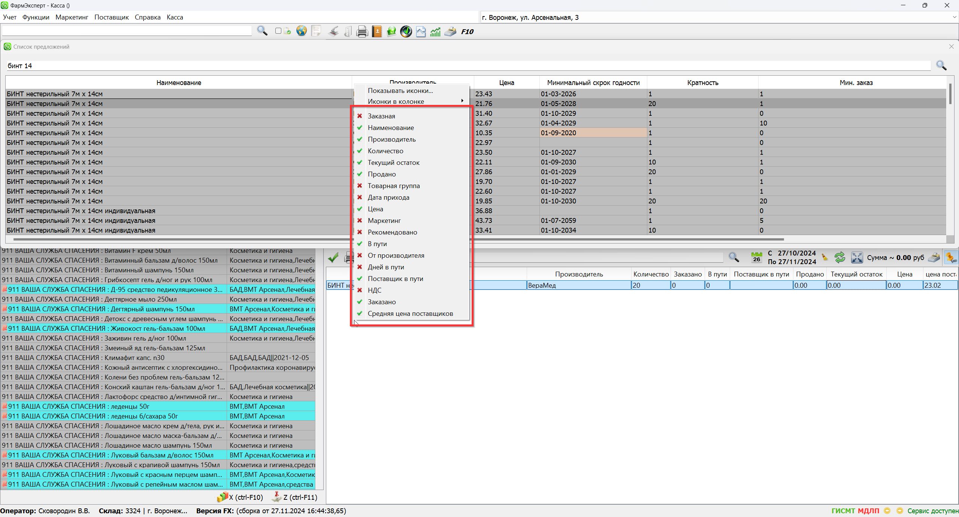Click the printer icon in the top toolbar
The height and width of the screenshot is (517, 959).
(x=362, y=31)
